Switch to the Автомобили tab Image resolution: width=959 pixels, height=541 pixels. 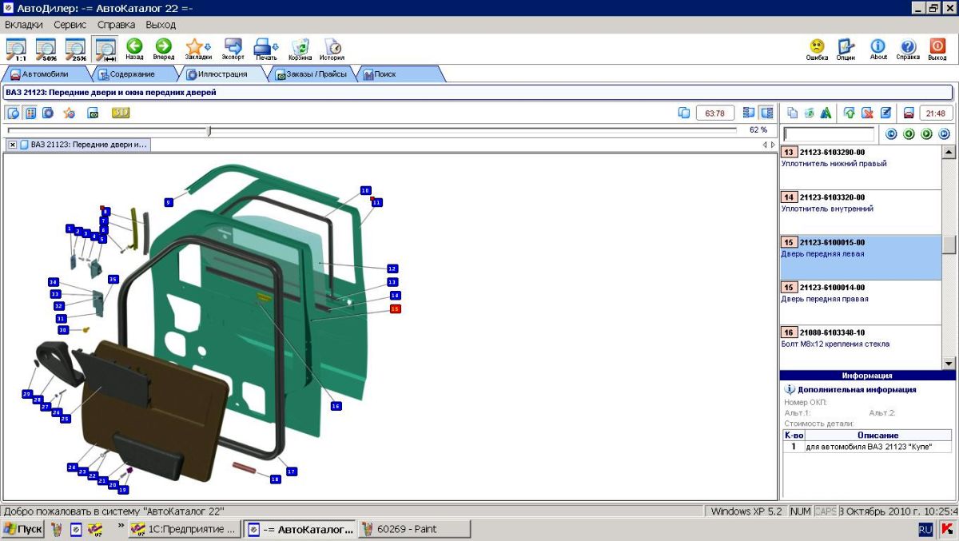[x=46, y=74]
